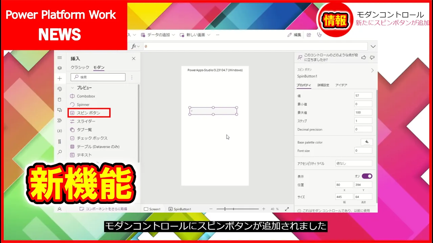
Task: Select the プロパティ tab
Action: coord(304,85)
